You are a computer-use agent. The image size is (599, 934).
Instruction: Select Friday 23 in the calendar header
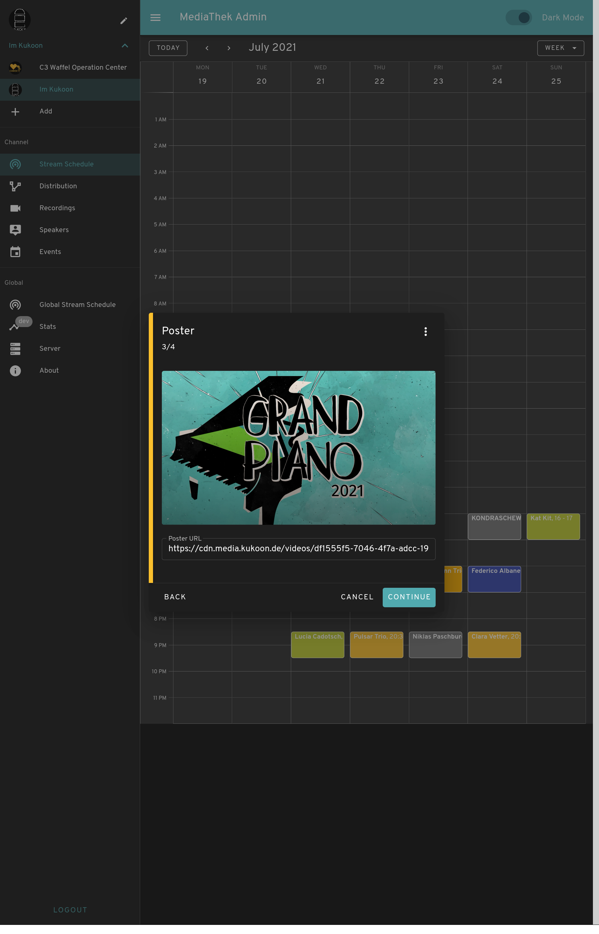pyautogui.click(x=438, y=81)
